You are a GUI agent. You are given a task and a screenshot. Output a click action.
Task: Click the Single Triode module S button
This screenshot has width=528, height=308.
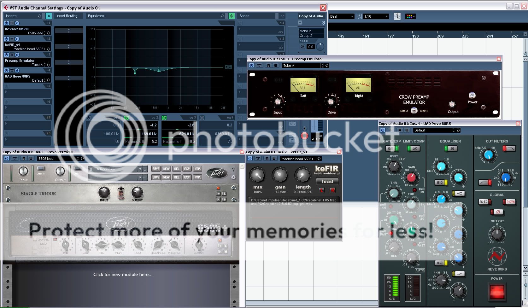coord(224,199)
